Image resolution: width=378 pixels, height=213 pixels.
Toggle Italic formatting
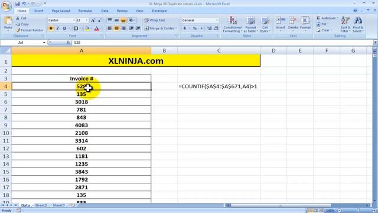click(x=58, y=28)
